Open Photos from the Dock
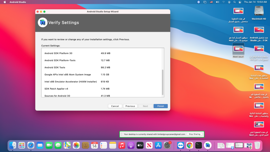270x152 pixels. [x=76, y=145]
